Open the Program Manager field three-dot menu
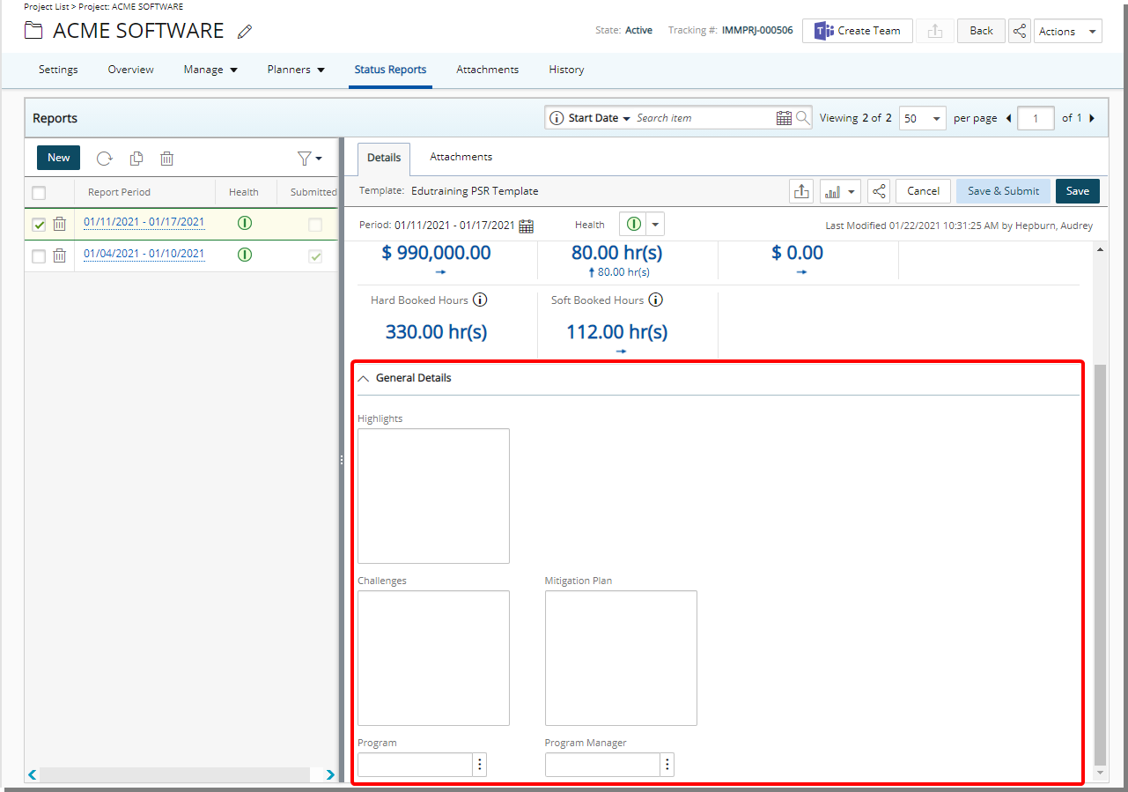1128x792 pixels. pos(667,765)
